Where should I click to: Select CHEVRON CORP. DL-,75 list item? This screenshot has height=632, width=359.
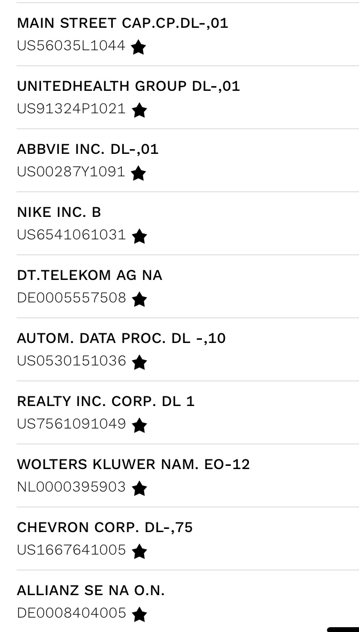tap(105, 528)
